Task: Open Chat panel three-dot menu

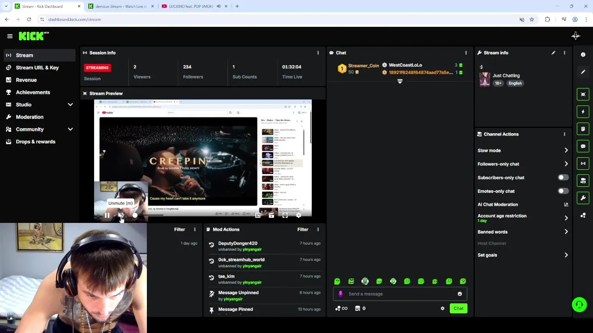Action: click(x=466, y=53)
